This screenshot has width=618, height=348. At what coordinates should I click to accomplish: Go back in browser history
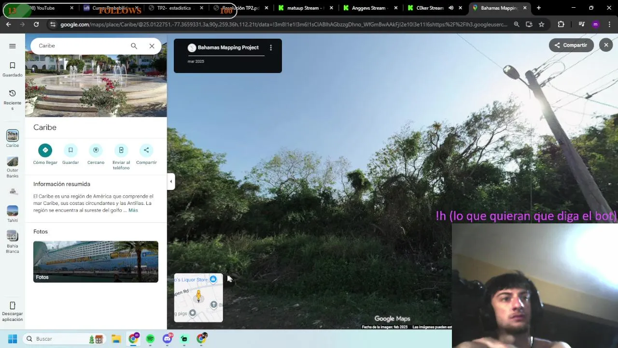tap(9, 24)
